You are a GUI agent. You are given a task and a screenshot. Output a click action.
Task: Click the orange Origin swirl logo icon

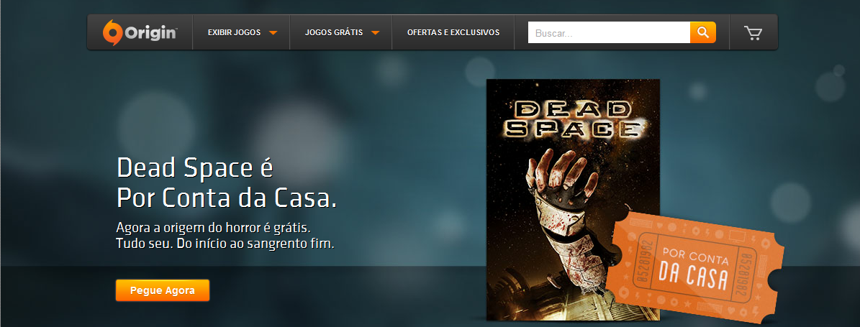112,32
